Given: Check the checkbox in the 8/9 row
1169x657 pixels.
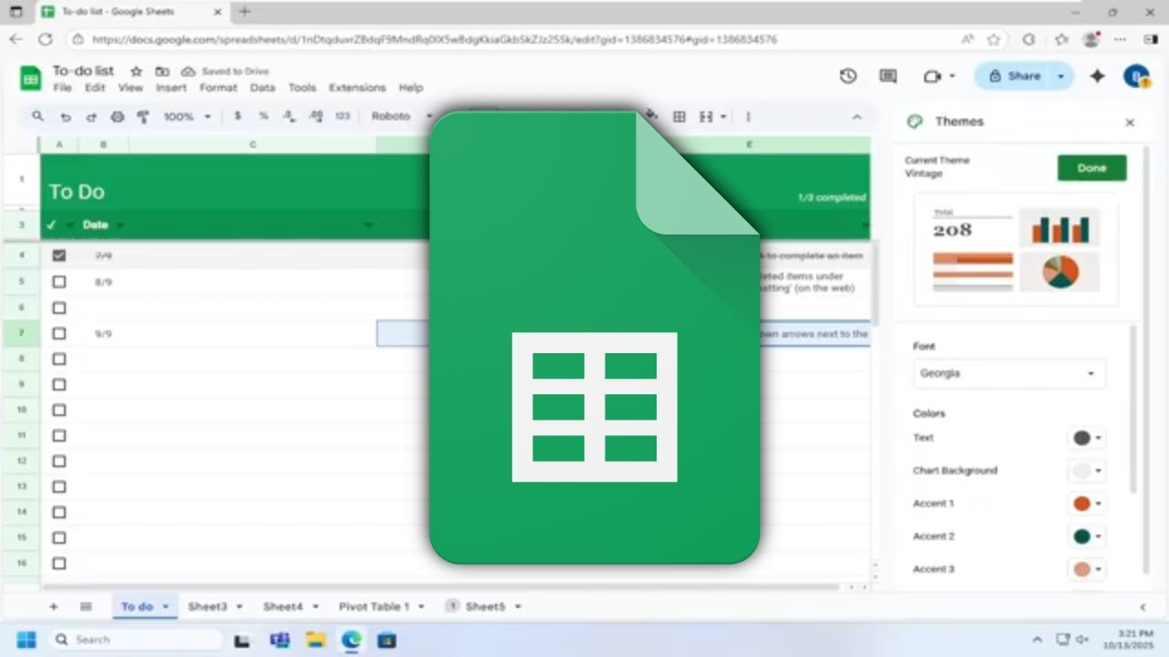Looking at the screenshot, I should tap(59, 282).
